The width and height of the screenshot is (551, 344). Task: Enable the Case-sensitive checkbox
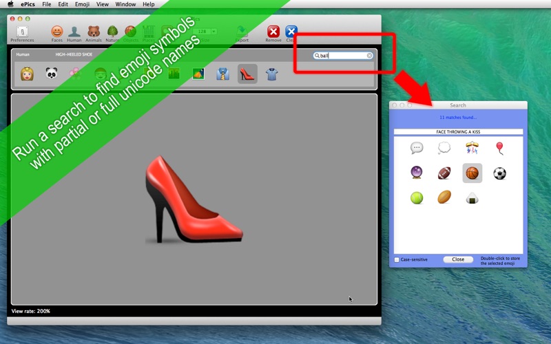coord(397,260)
